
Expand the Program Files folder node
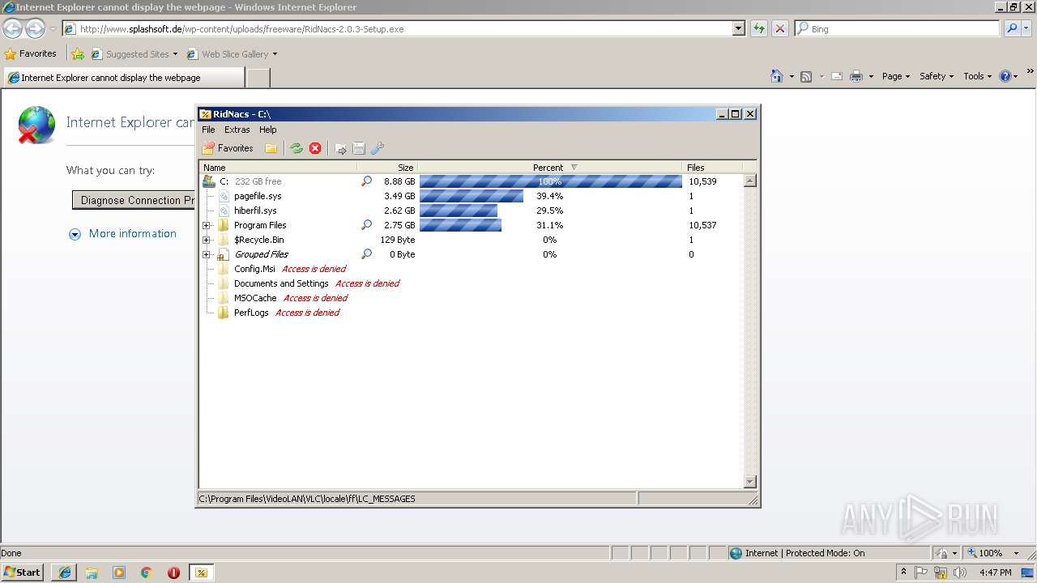[207, 225]
